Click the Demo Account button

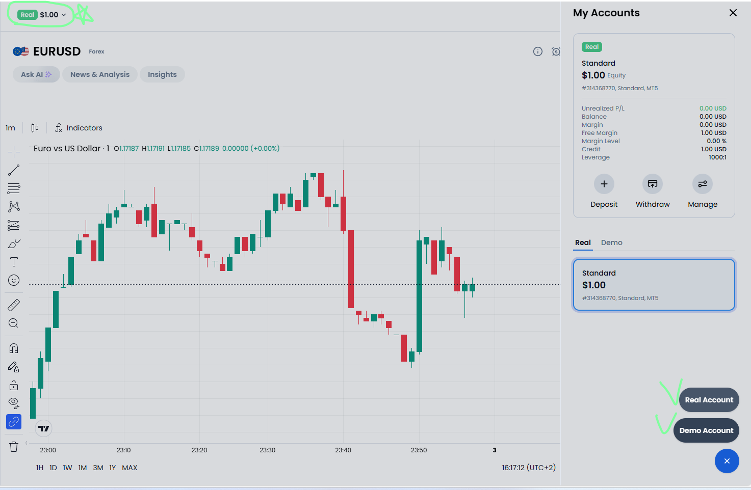[706, 430]
